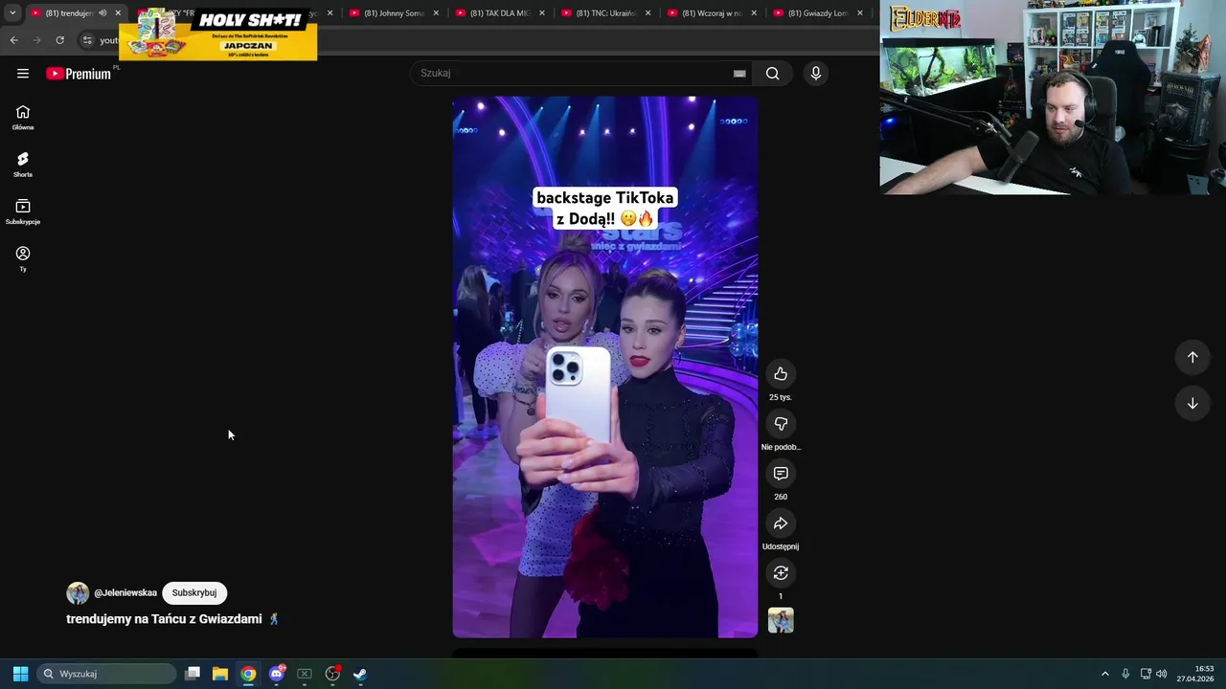This screenshot has height=689, width=1226.
Task: Go to previous Short with up arrow
Action: [x=1192, y=357]
